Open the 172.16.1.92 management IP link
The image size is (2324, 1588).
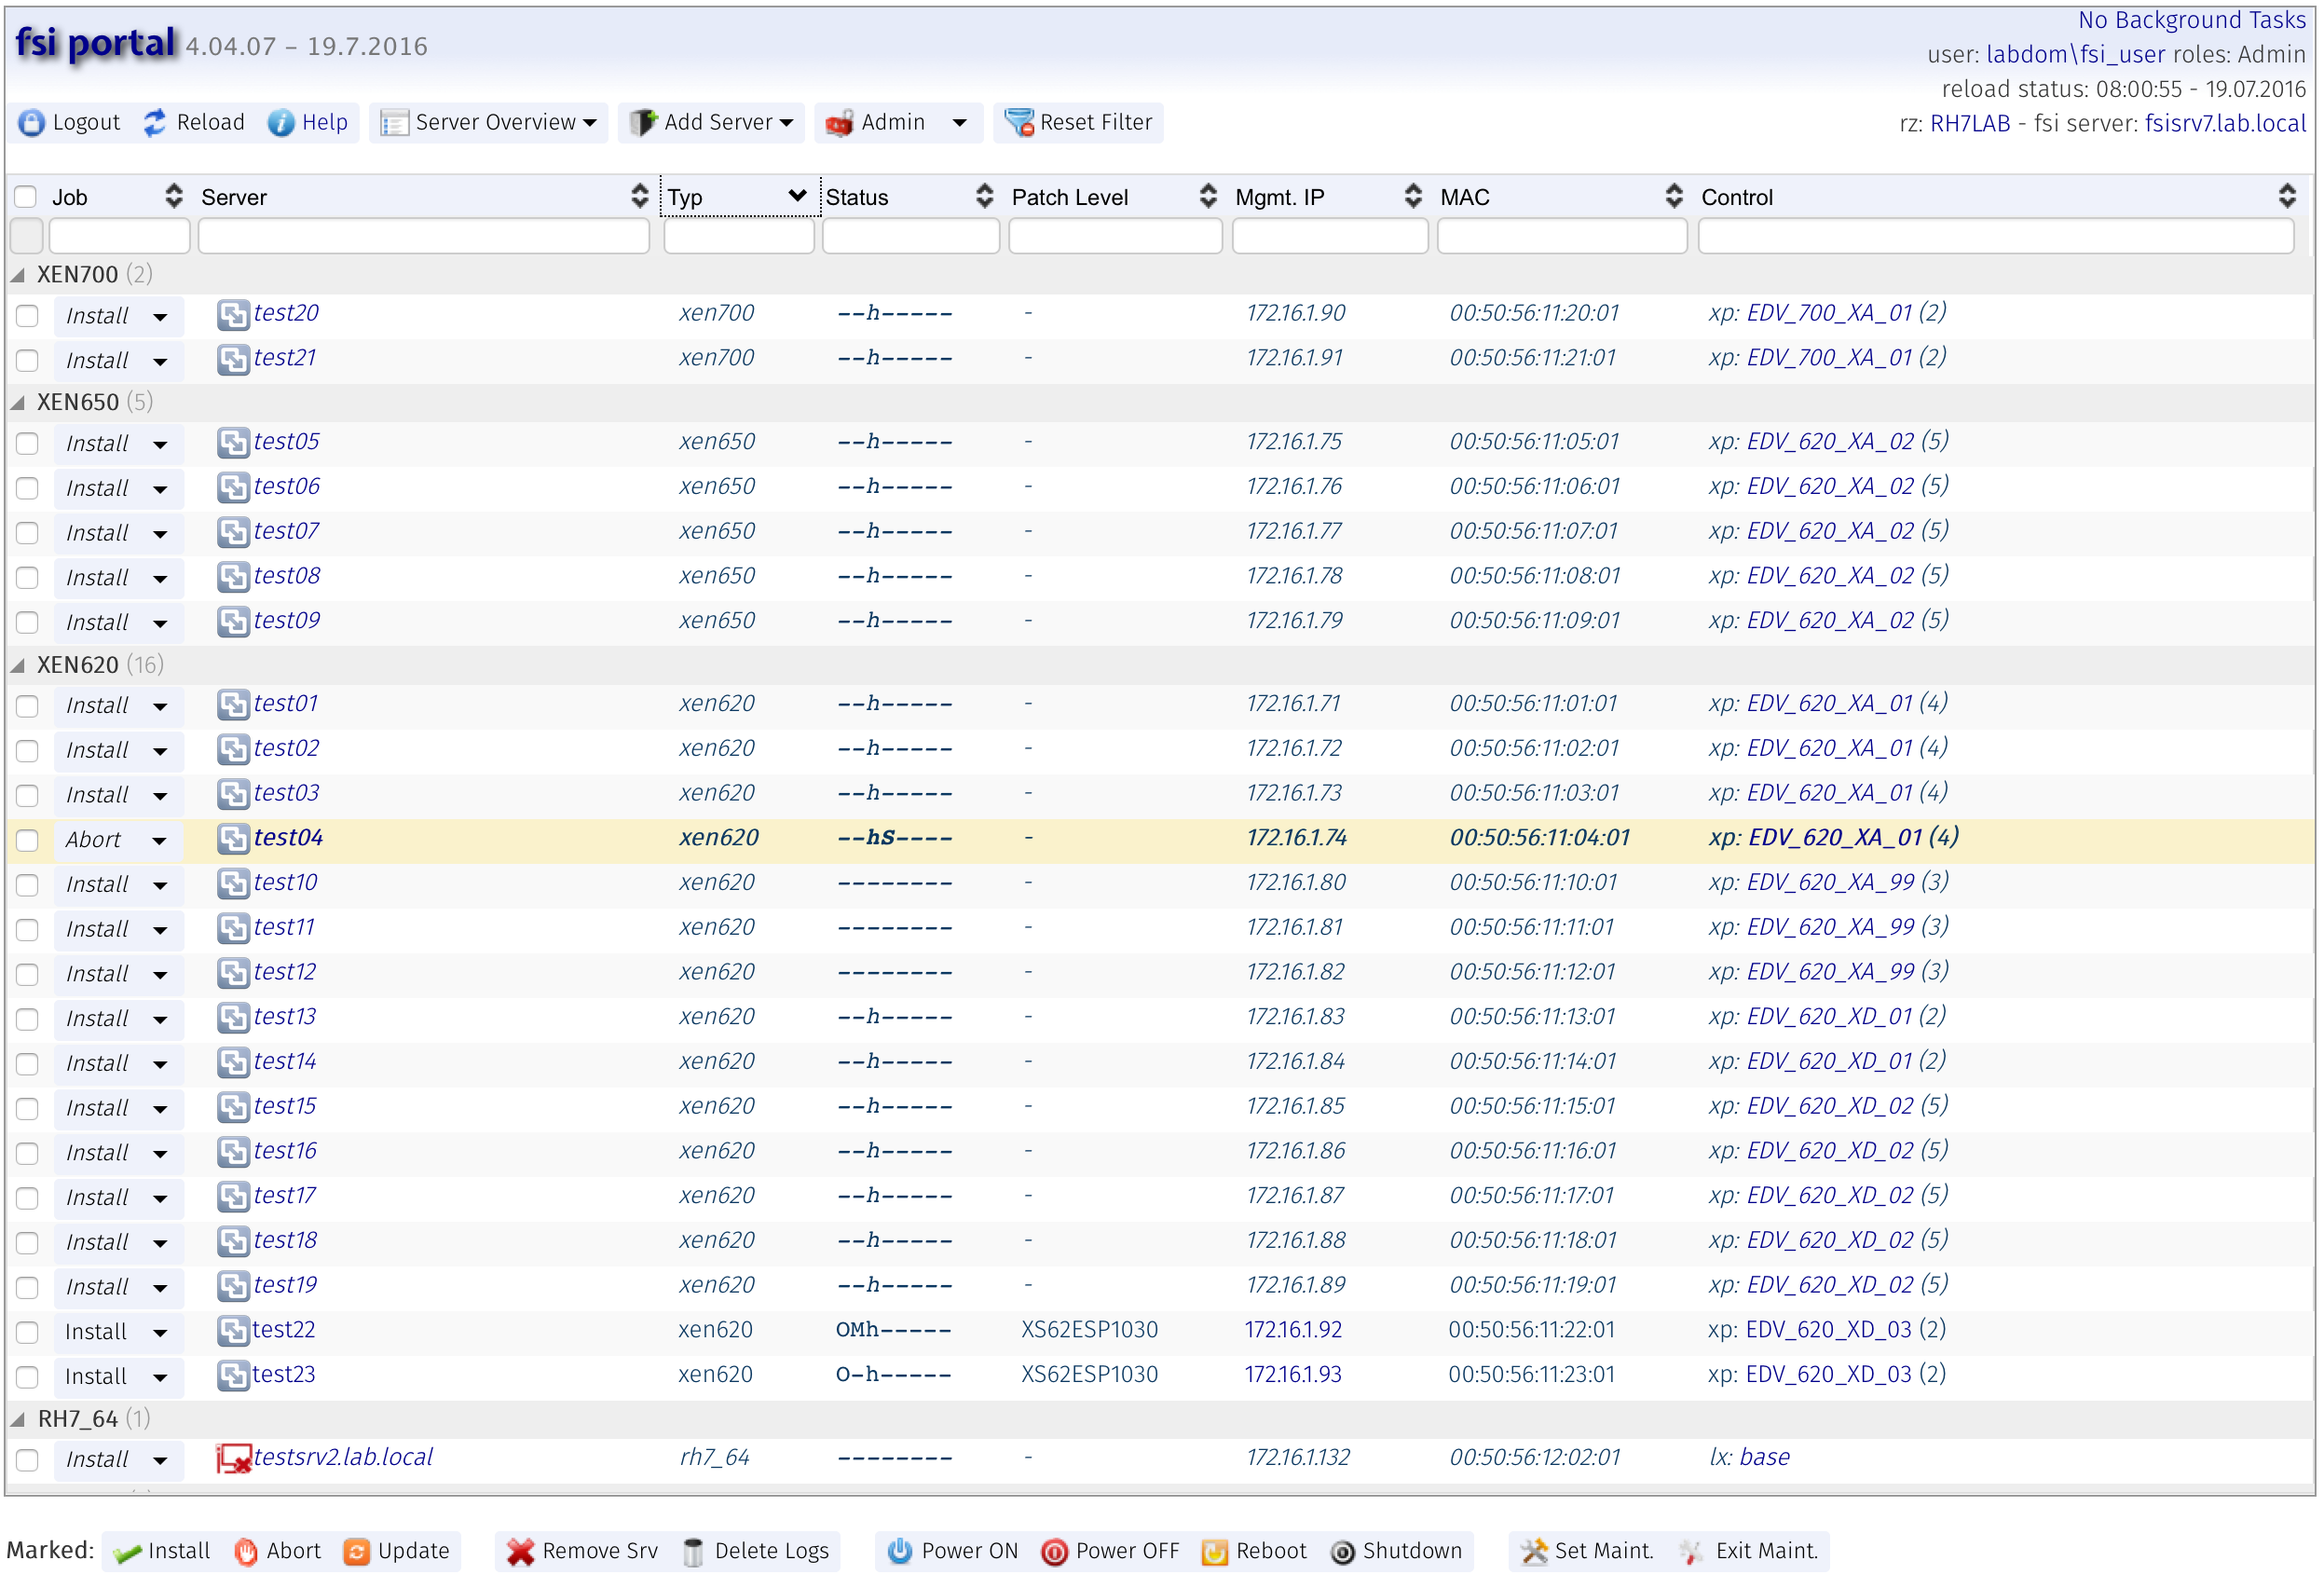click(1293, 1330)
